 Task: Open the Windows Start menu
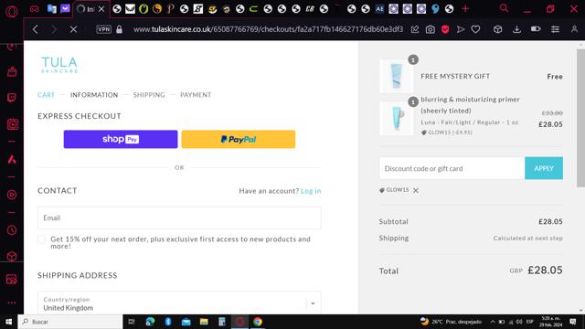(x=8, y=322)
